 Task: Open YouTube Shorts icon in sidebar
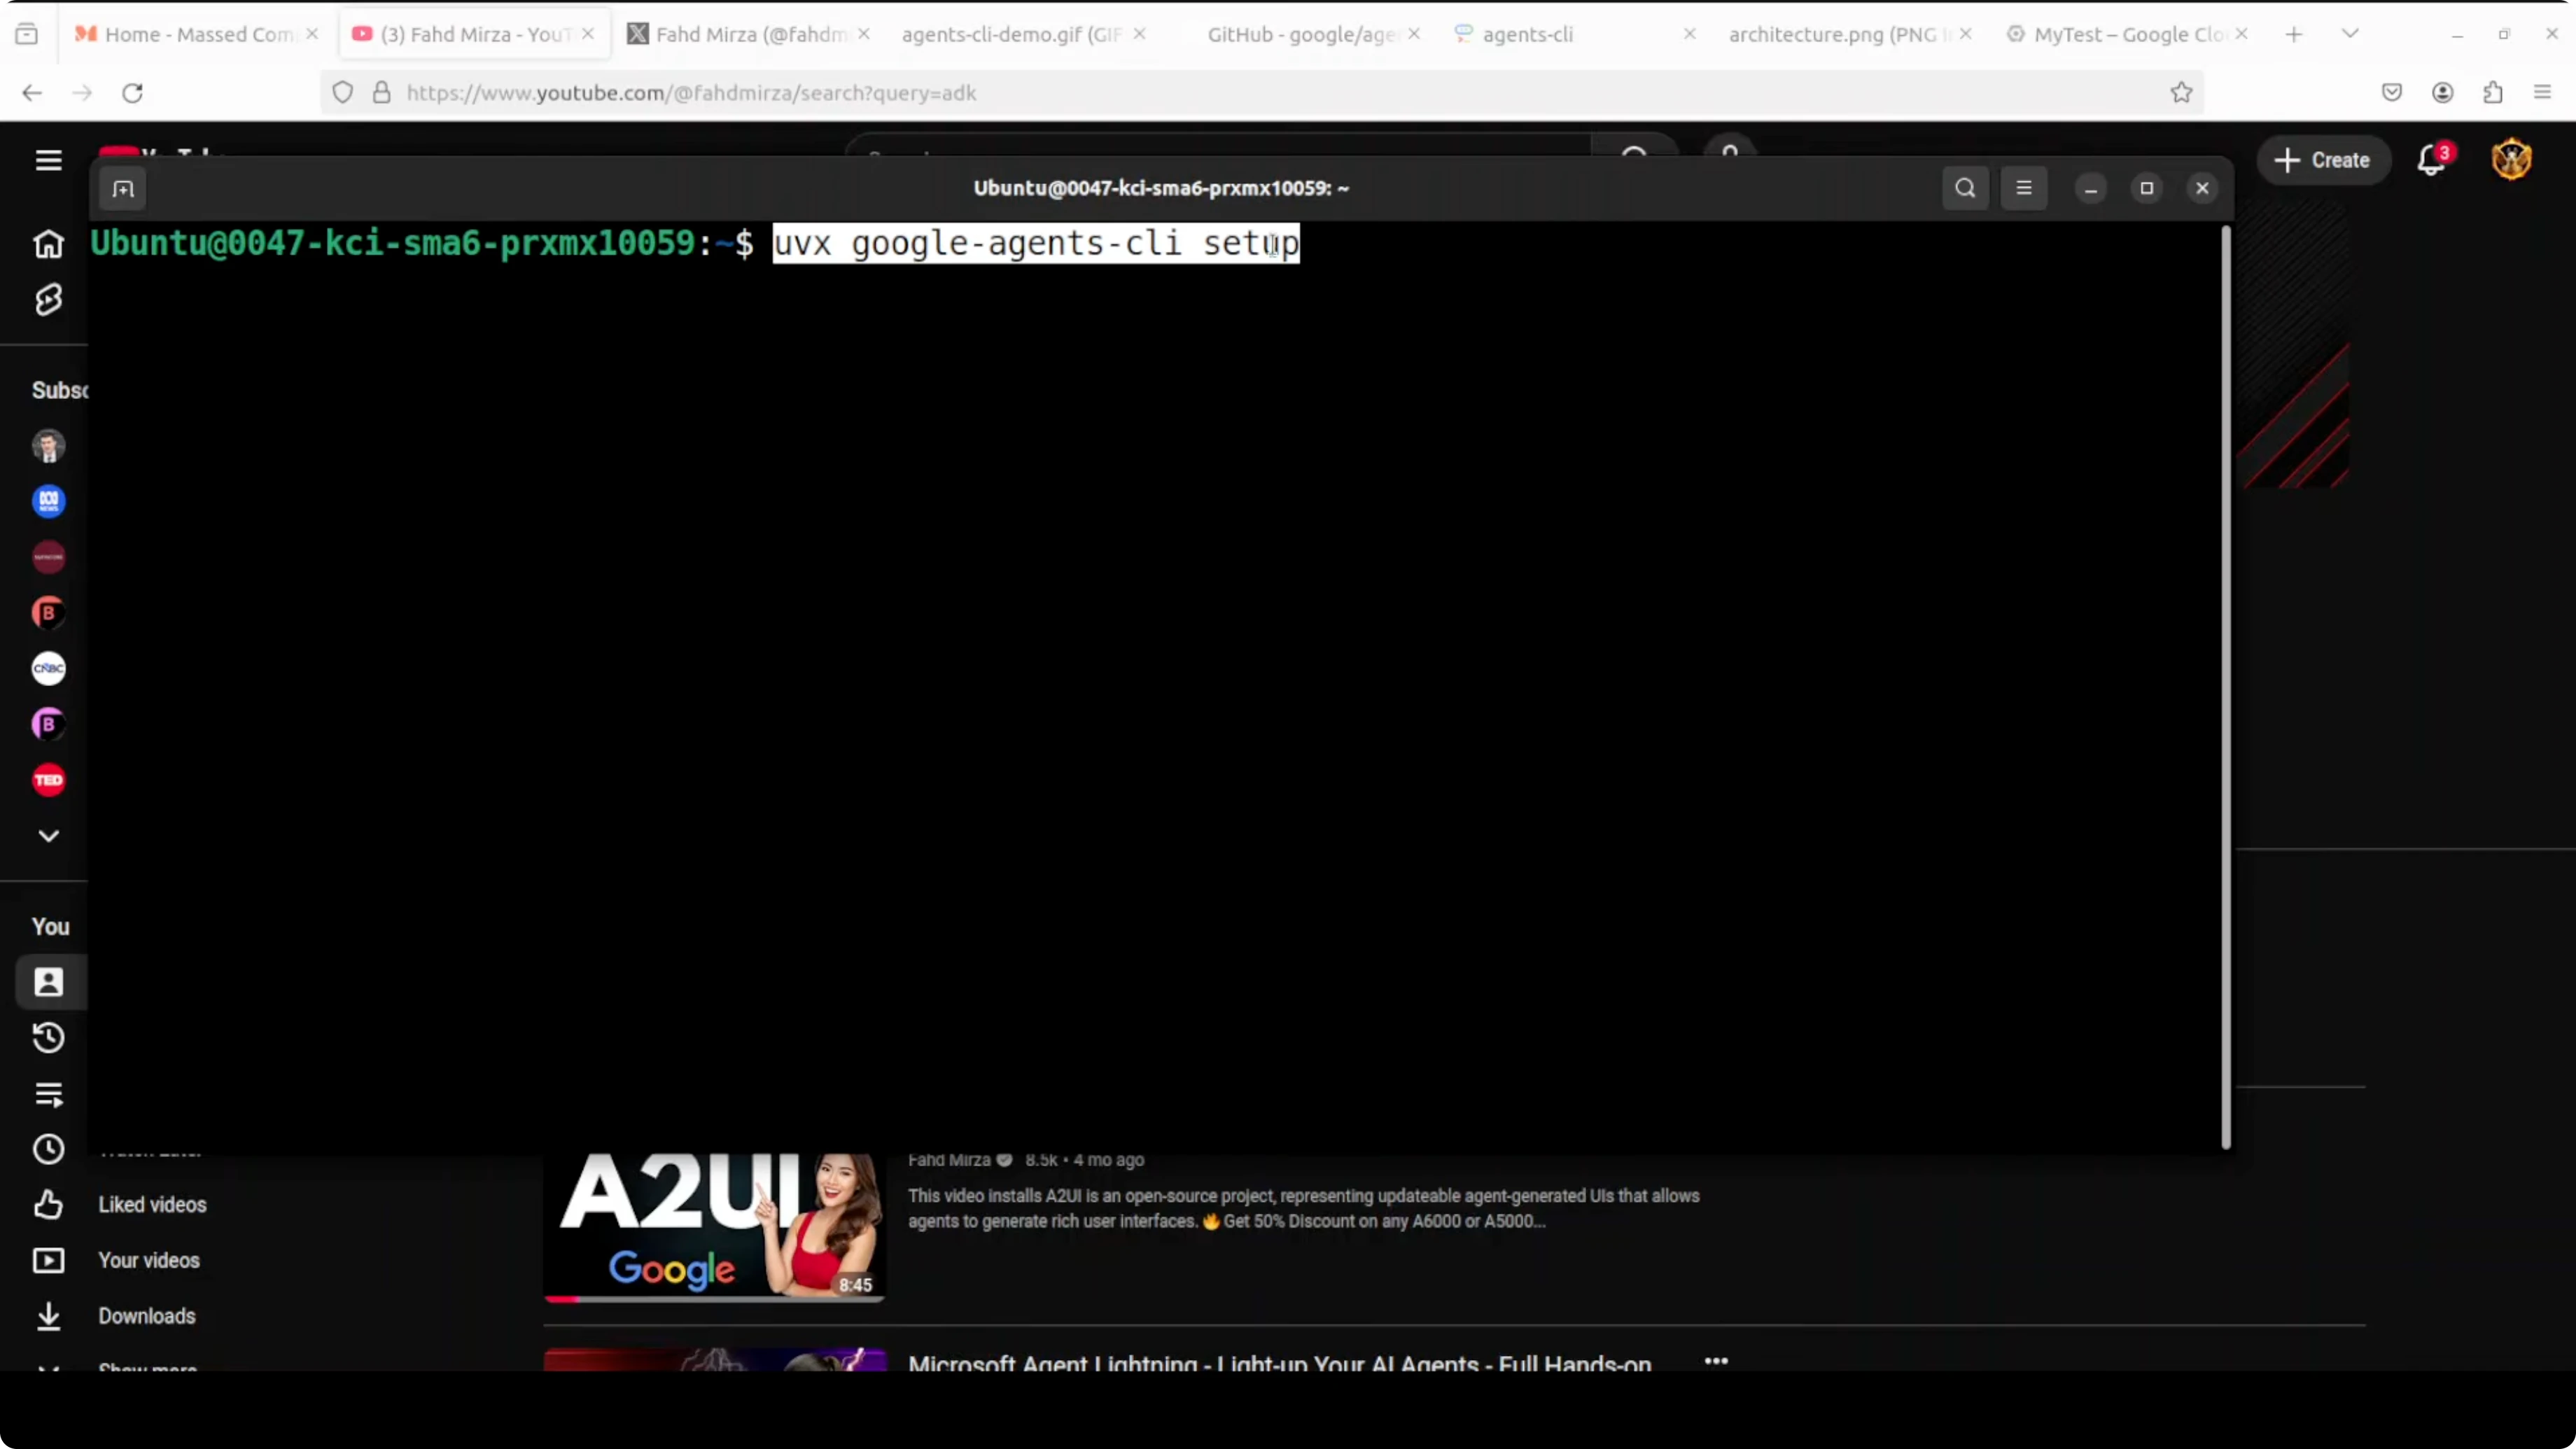click(48, 300)
